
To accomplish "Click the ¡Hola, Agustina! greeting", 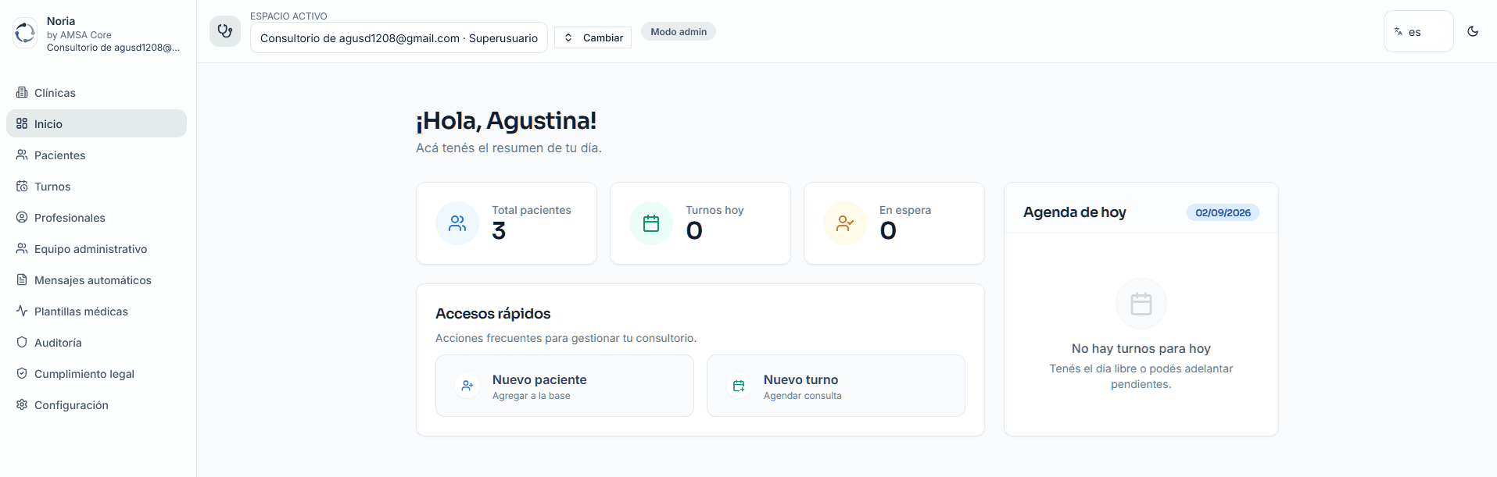I will pos(506,121).
